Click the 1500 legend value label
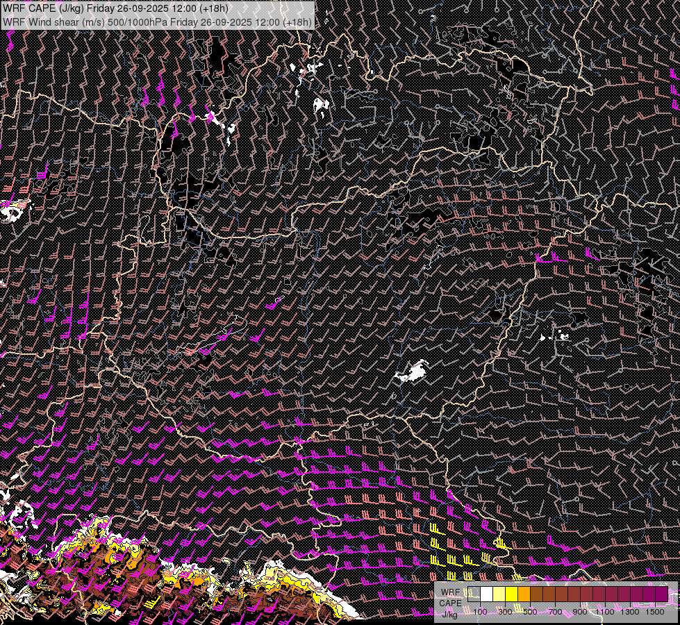The width and height of the screenshot is (680, 625). click(x=655, y=612)
